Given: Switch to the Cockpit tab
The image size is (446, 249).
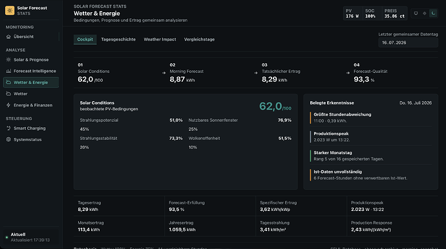Looking at the screenshot, I should click(x=85, y=39).
